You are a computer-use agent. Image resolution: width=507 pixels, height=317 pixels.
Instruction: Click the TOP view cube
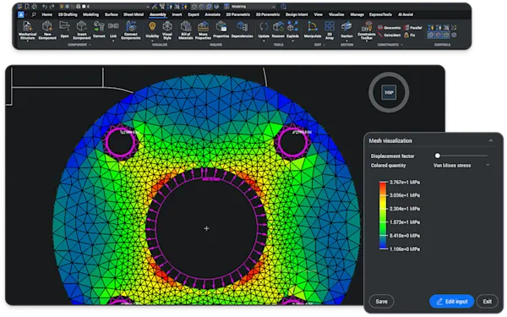pyautogui.click(x=389, y=92)
